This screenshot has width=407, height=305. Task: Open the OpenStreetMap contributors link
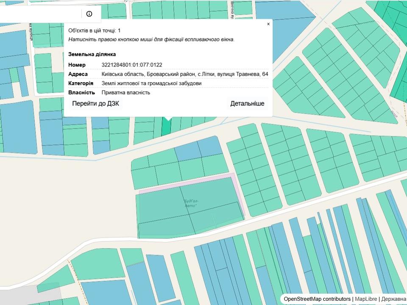pyautogui.click(x=317, y=299)
